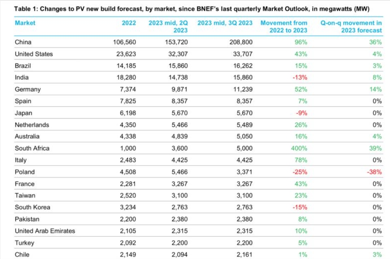Click Japan's red -9% value
The width and height of the screenshot is (390, 259).
(x=302, y=113)
